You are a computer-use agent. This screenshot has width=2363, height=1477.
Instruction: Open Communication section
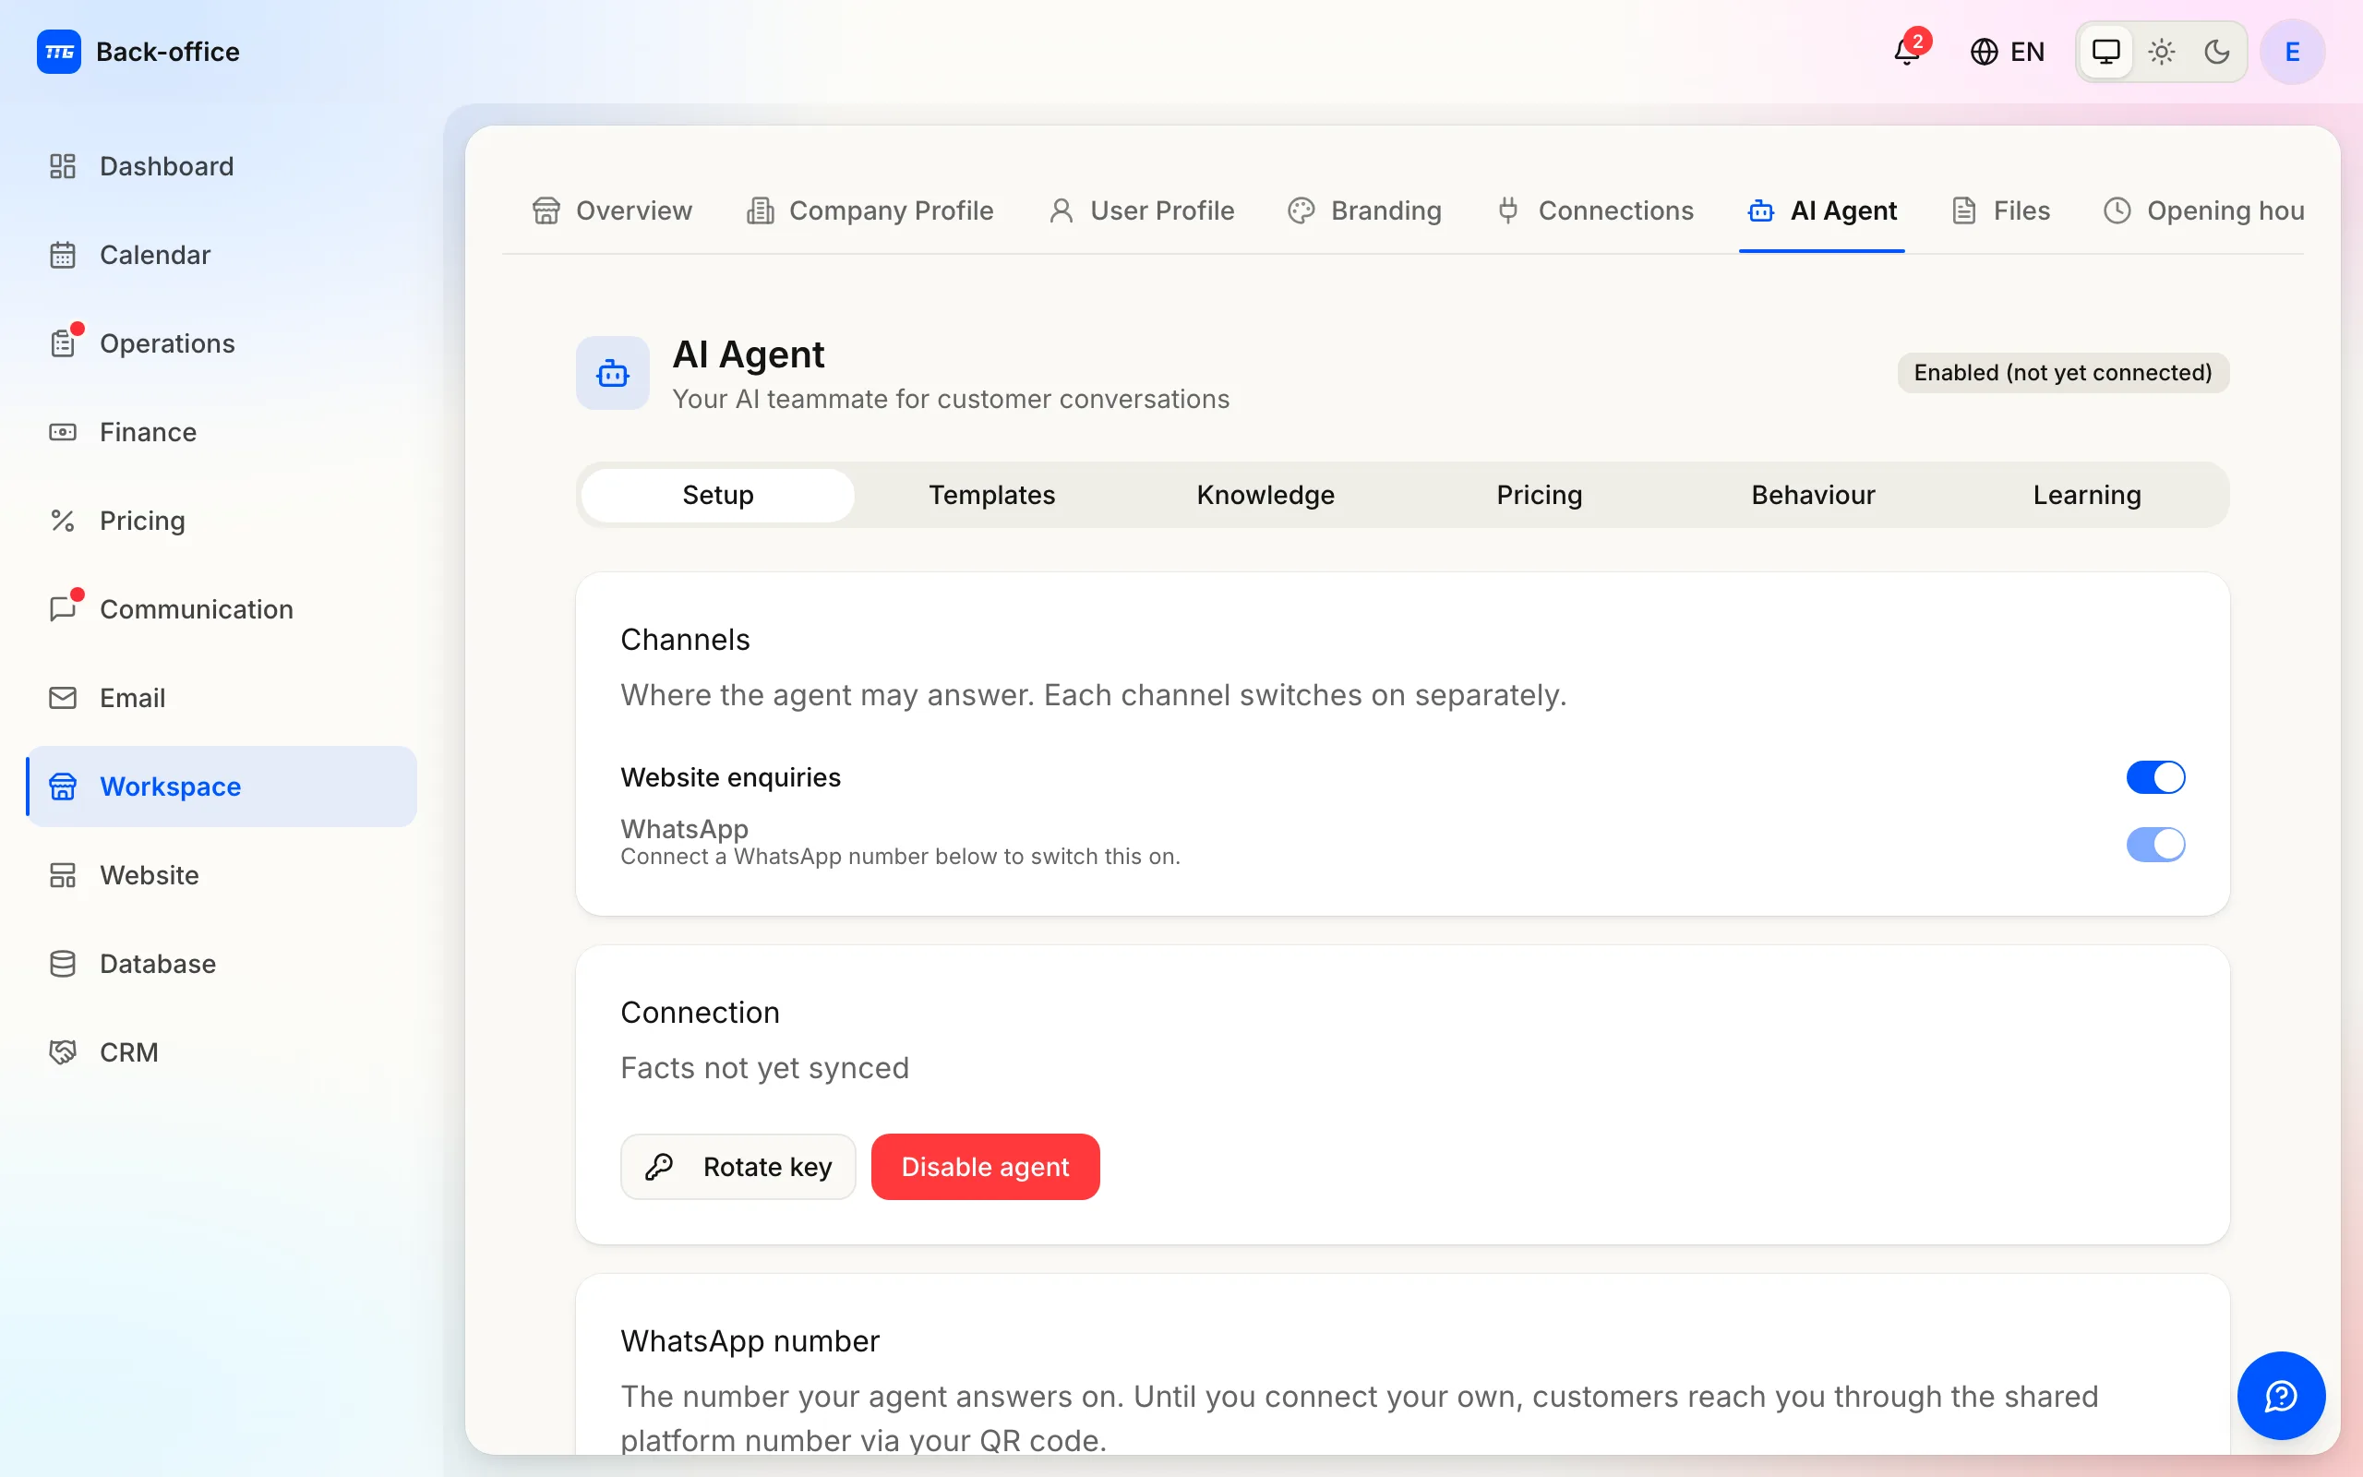pyautogui.click(x=222, y=609)
